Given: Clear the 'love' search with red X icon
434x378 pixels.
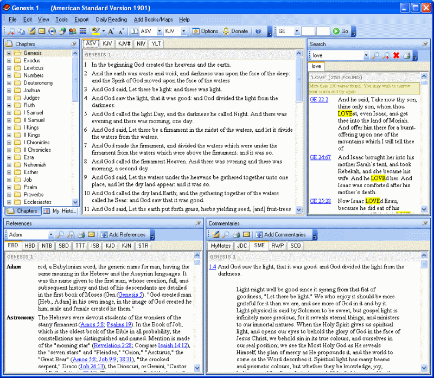Looking at the screenshot, I should (x=396, y=55).
